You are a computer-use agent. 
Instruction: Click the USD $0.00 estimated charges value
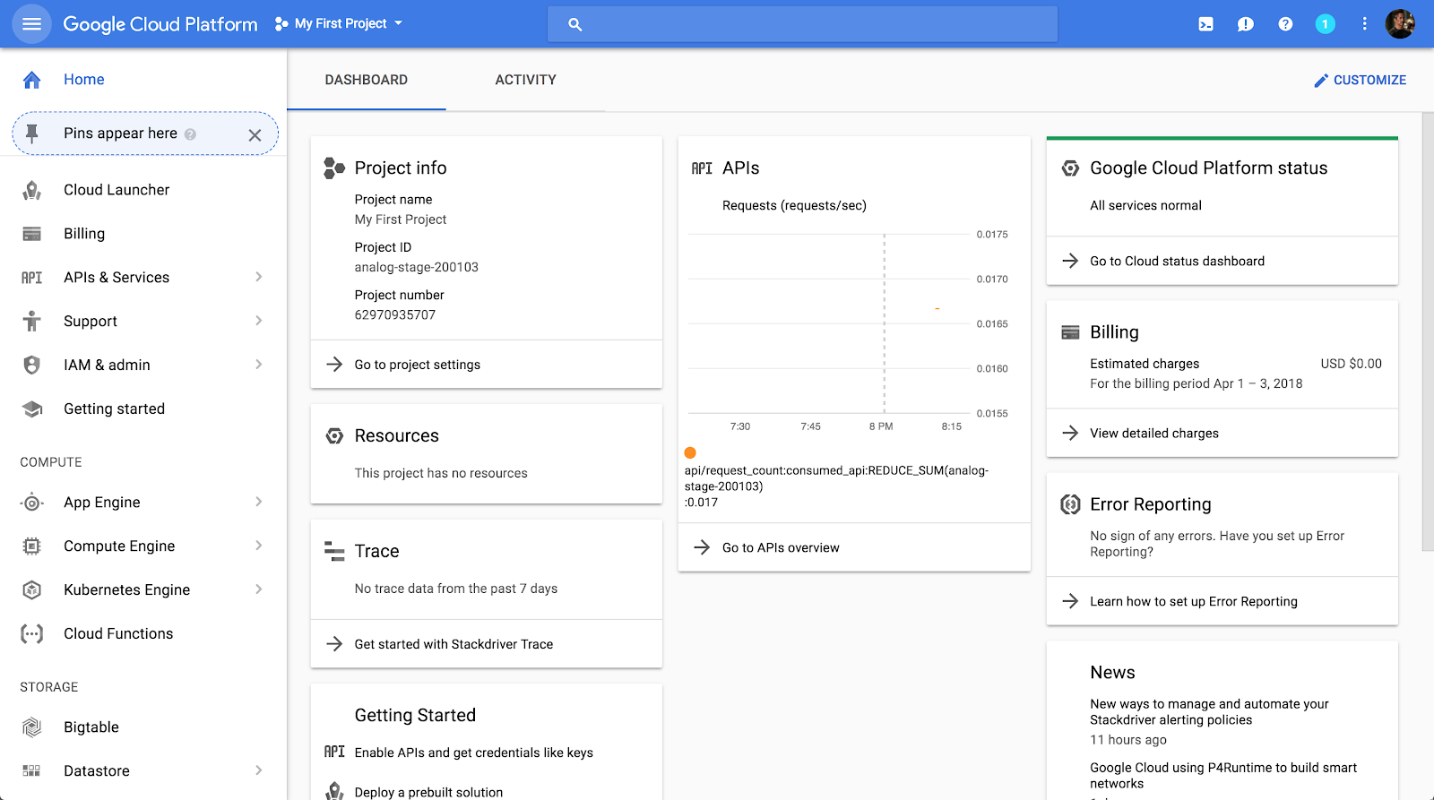click(x=1352, y=364)
